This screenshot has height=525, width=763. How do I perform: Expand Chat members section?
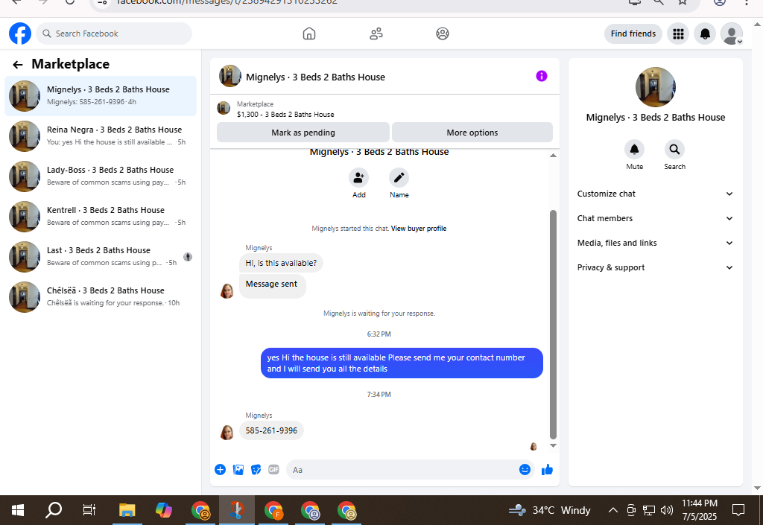(x=655, y=218)
